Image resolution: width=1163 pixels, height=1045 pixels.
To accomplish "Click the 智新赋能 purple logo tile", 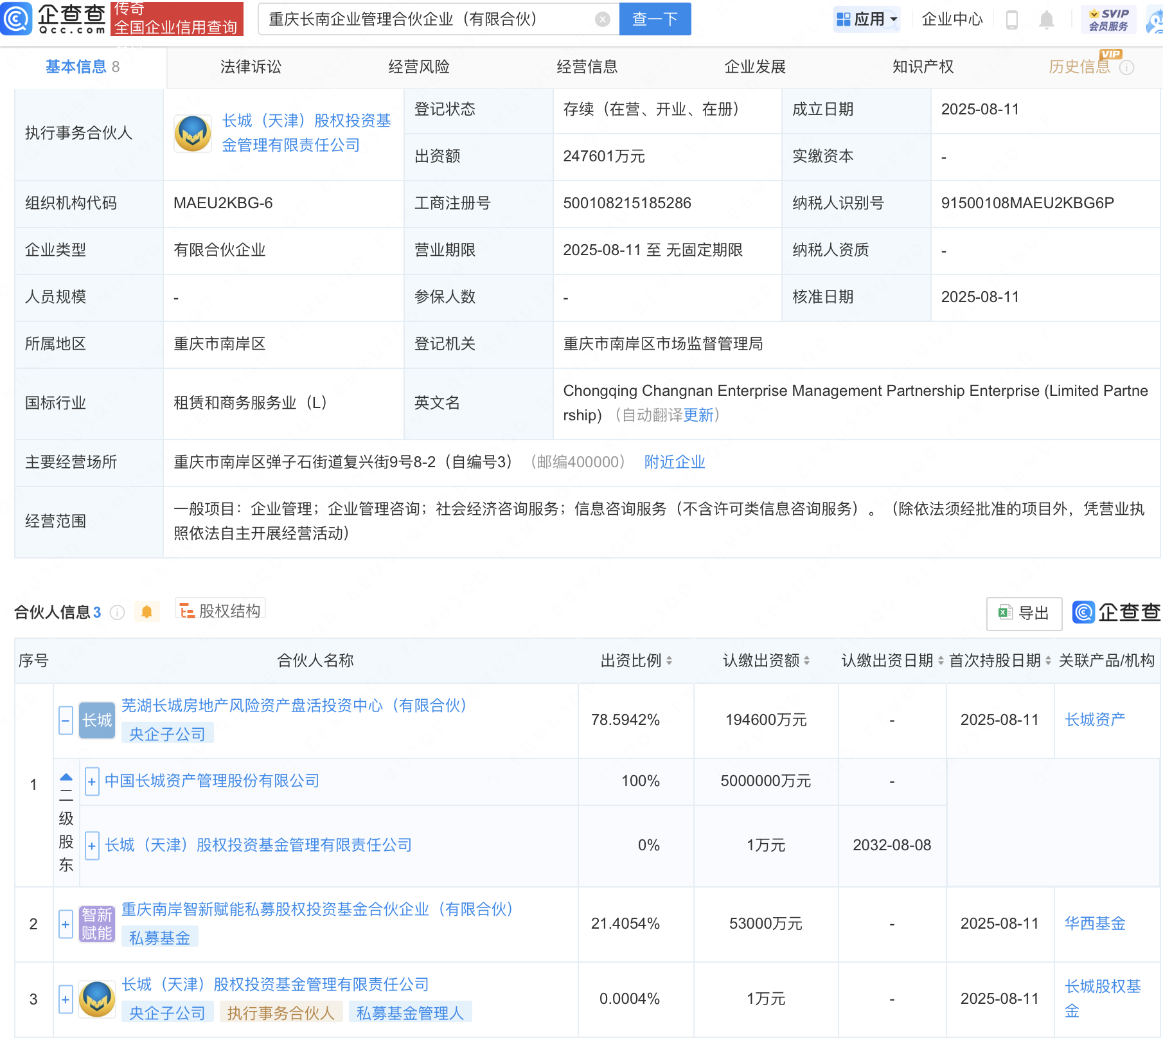I will pos(97,924).
